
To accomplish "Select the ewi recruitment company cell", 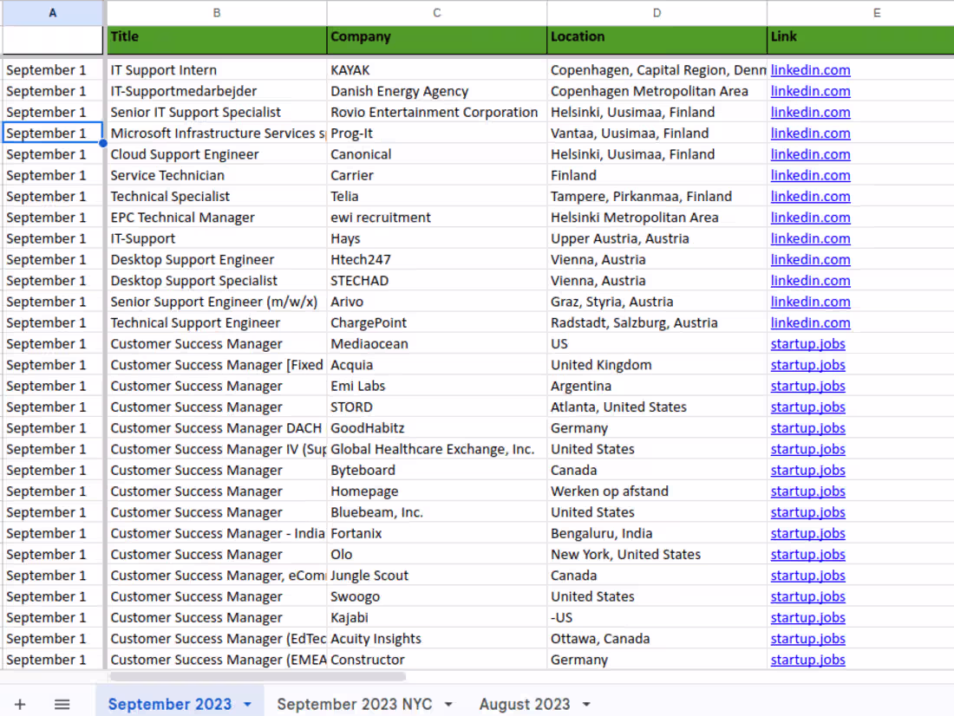I will coord(437,218).
